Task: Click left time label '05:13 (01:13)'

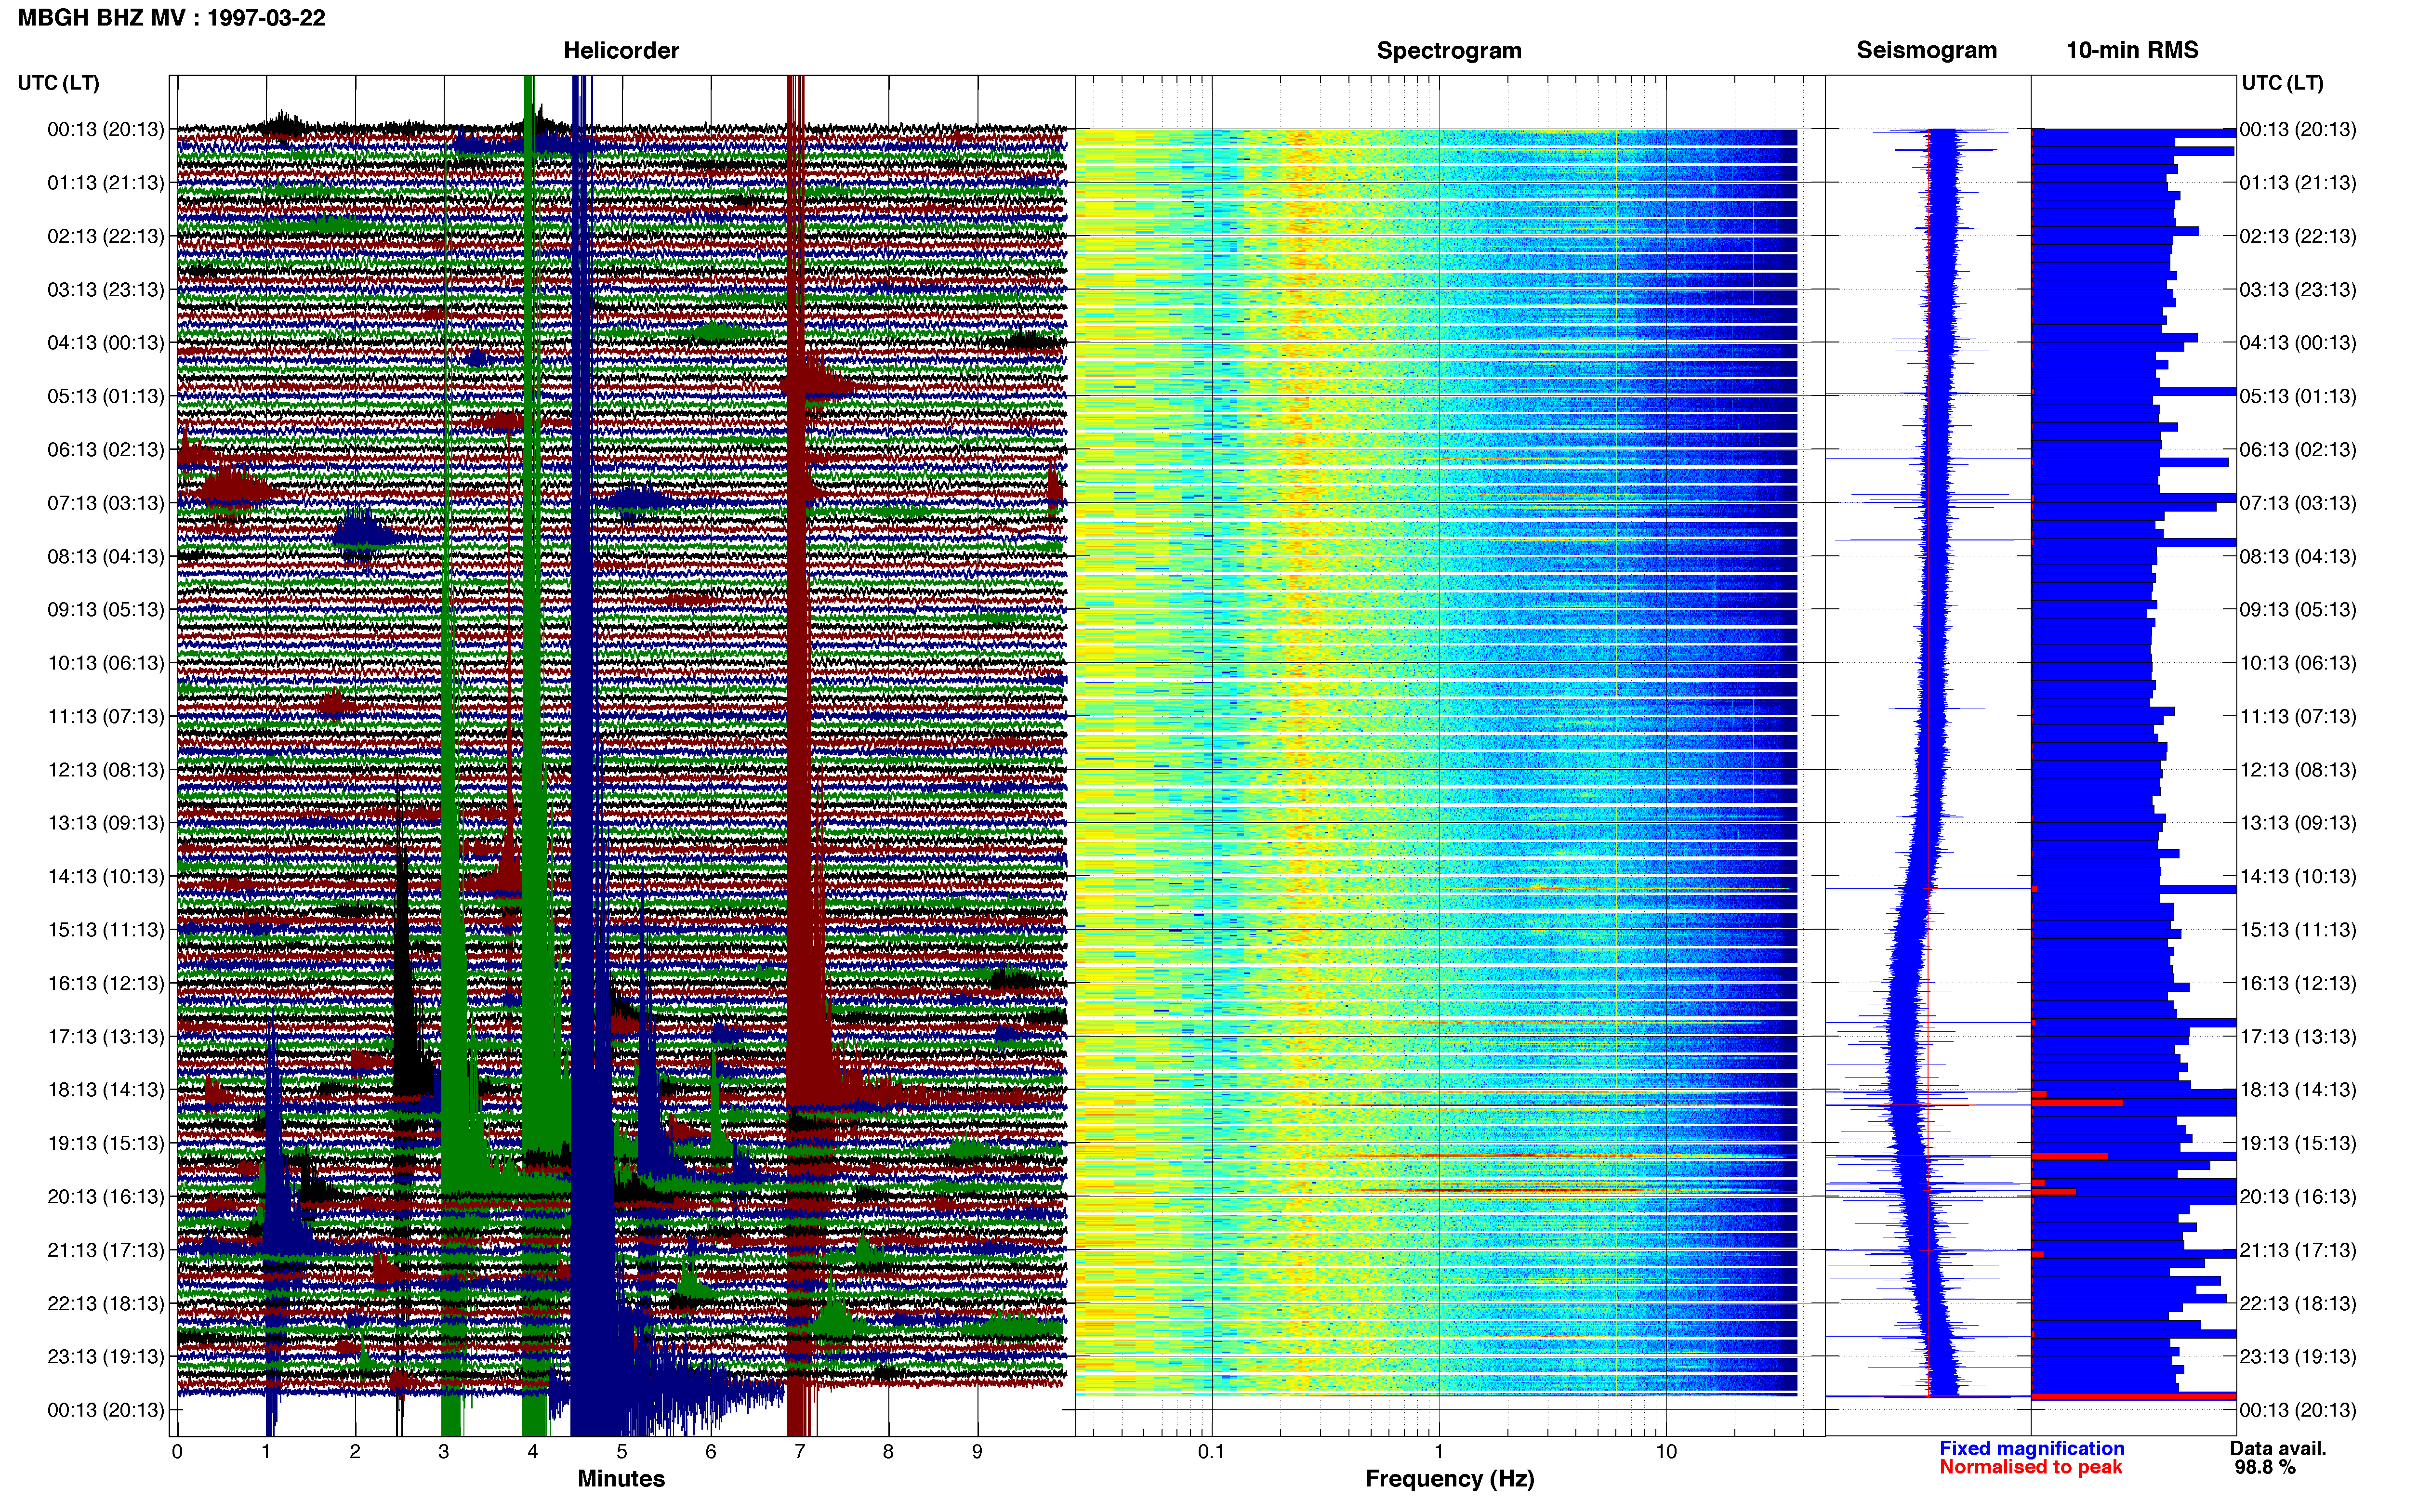Action: (x=106, y=396)
